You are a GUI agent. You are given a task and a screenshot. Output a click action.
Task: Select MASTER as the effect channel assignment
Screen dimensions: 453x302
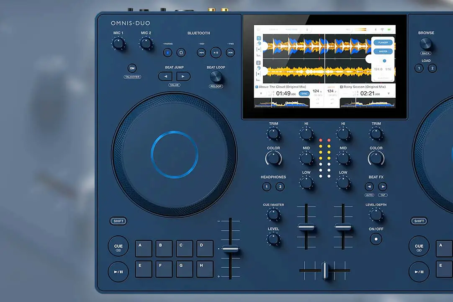[x=383, y=52]
